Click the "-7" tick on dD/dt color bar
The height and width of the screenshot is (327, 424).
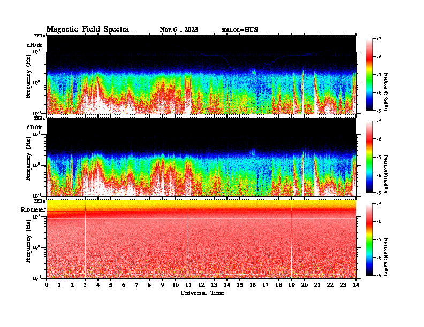[x=379, y=157]
